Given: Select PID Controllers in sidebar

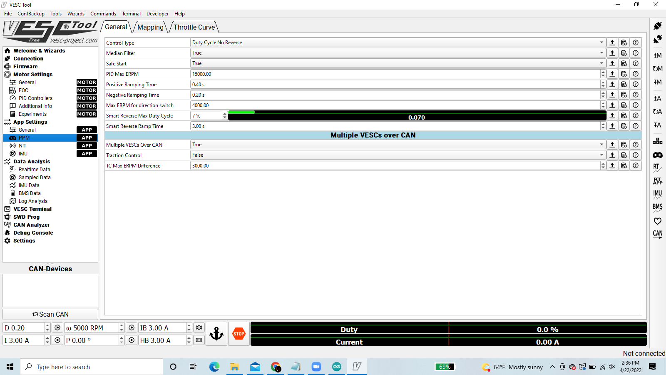Looking at the screenshot, I should click(35, 98).
